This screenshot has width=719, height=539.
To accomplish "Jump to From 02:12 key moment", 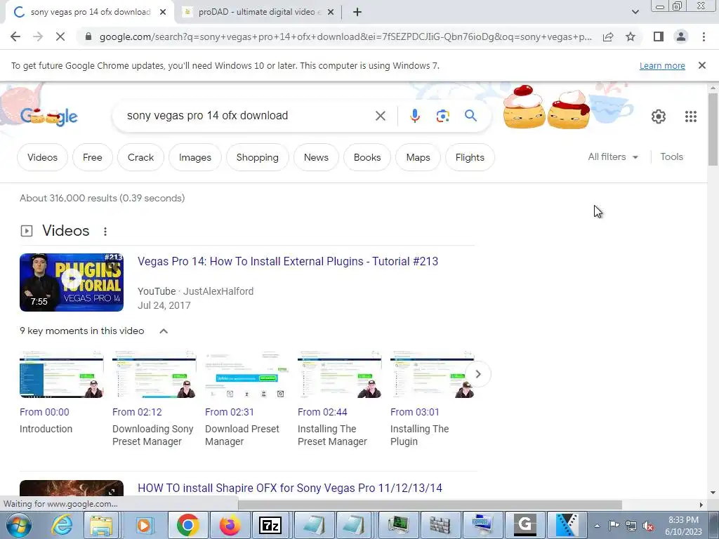I will click(x=137, y=412).
